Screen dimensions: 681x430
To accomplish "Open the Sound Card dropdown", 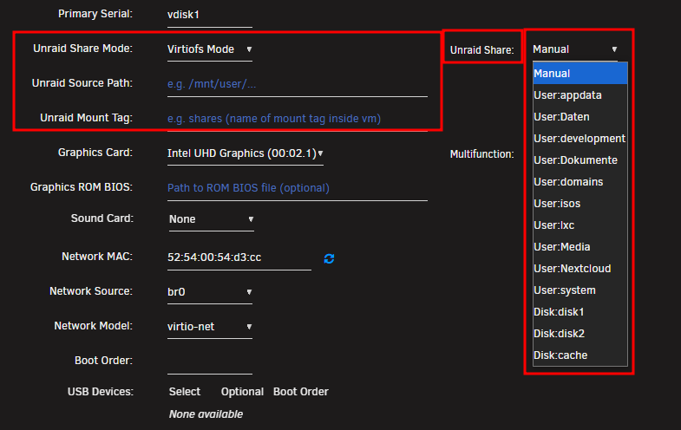I will tap(212, 219).
